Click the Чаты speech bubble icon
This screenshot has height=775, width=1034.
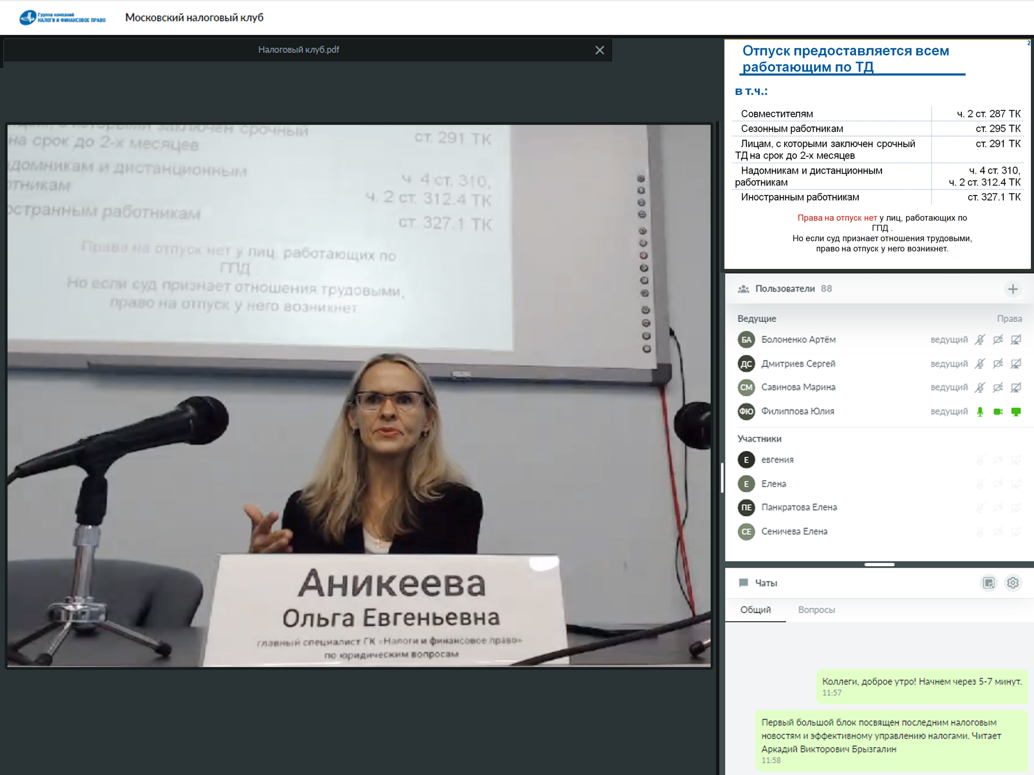tap(743, 583)
